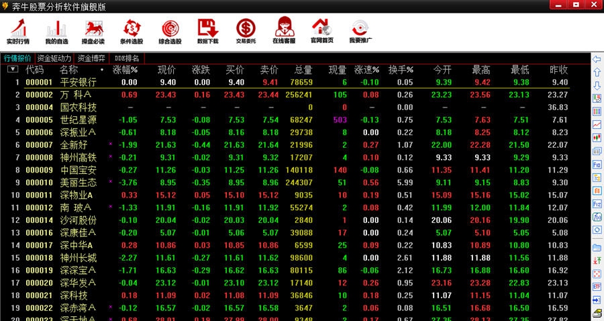Image resolution: width=604 pixels, height=321 pixels.
Task: Open the 综合选股 target icon
Action: click(x=170, y=32)
